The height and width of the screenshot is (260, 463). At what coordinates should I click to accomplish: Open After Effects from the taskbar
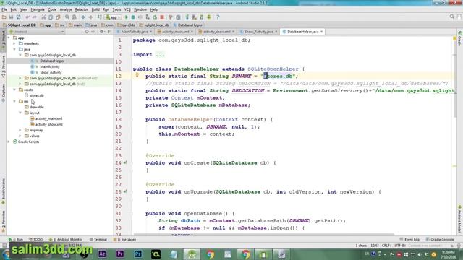(102, 253)
